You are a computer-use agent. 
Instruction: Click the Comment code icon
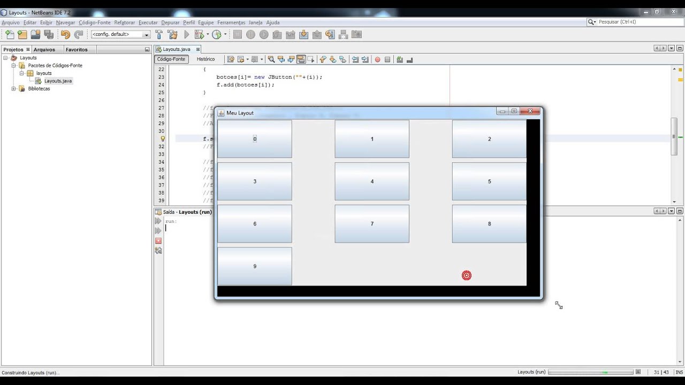[x=399, y=59]
